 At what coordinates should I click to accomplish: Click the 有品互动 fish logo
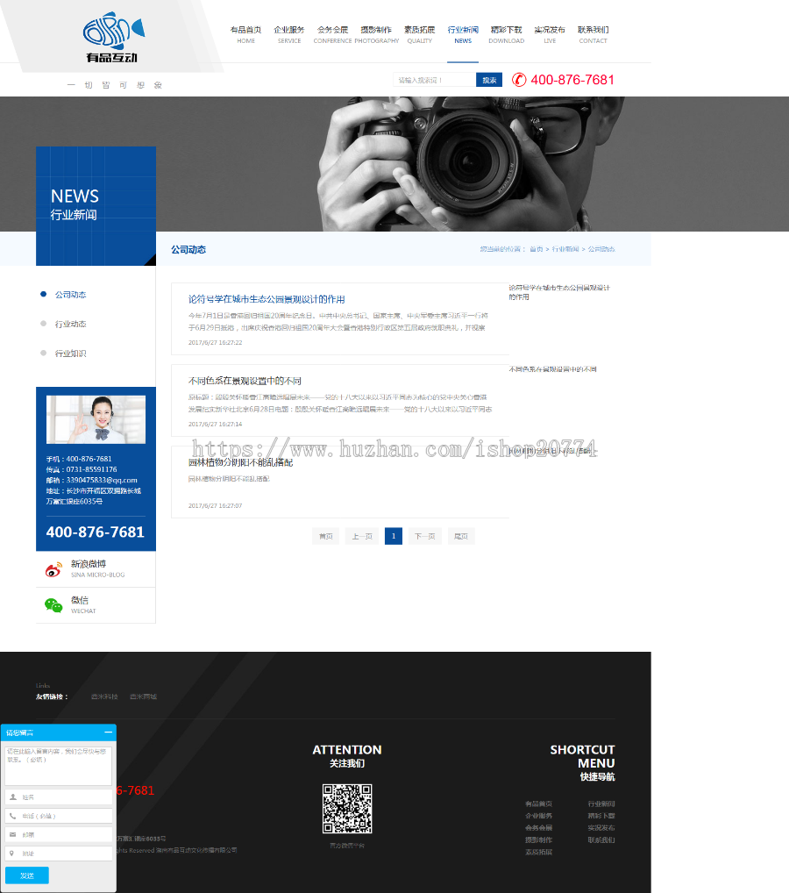tap(113, 38)
